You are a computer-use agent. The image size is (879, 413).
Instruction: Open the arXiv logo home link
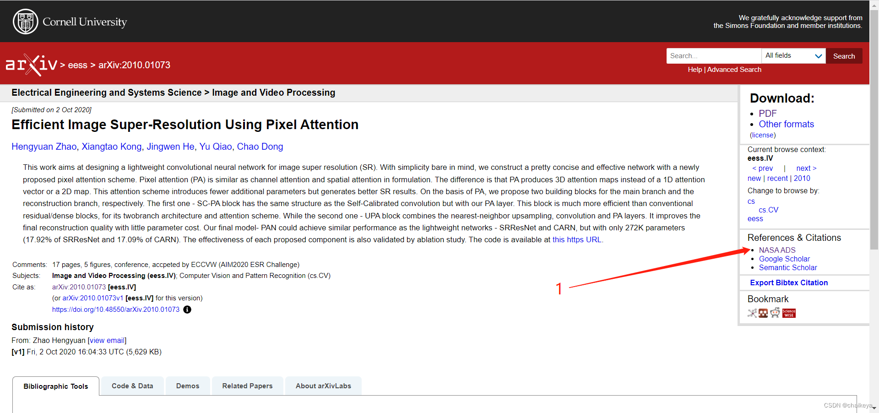(31, 65)
